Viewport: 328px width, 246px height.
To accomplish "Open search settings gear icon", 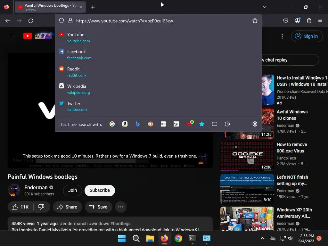I will tap(255, 124).
